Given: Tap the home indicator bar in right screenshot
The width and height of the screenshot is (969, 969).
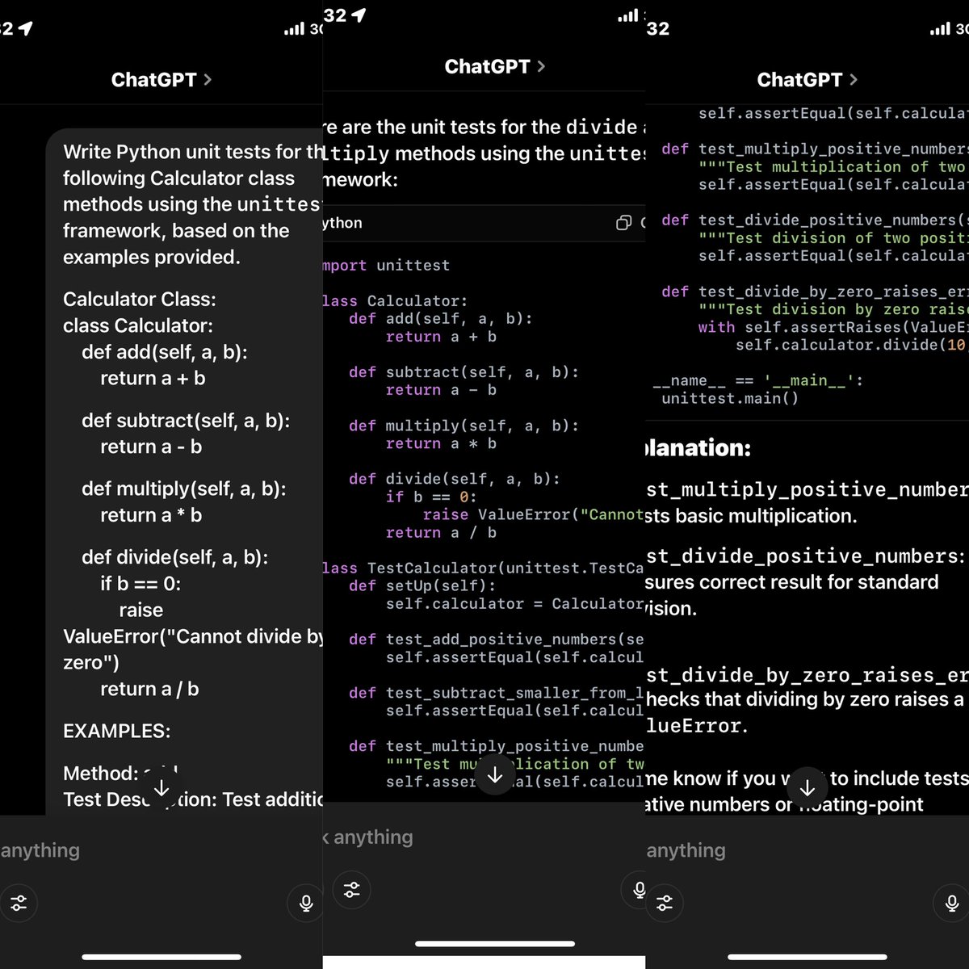Looking at the screenshot, I should tap(807, 957).
